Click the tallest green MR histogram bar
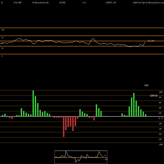Screen dimensions: 164x164 [x=33, y=103]
